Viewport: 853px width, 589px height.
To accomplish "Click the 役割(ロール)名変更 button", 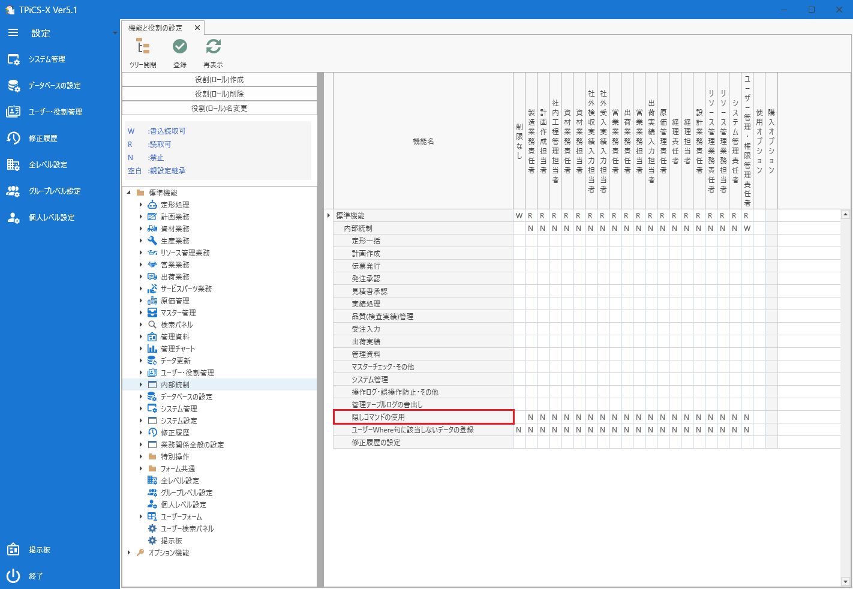I will (x=220, y=109).
